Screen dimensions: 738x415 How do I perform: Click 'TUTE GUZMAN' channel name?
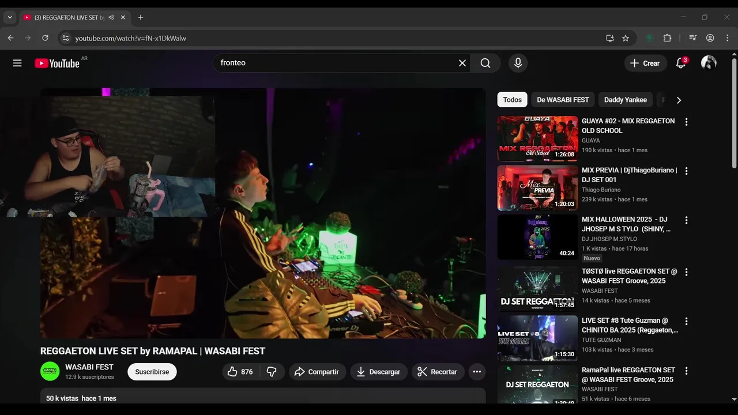[601, 340]
